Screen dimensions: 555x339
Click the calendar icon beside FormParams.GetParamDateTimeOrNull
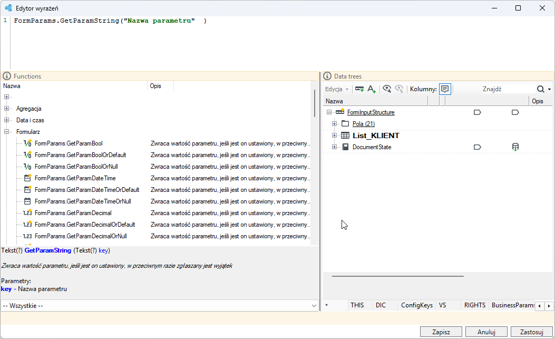pos(27,201)
